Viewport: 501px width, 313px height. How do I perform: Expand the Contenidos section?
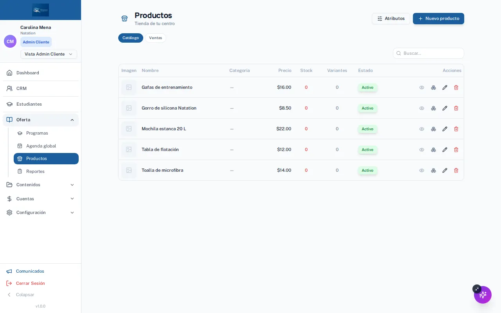point(41,185)
